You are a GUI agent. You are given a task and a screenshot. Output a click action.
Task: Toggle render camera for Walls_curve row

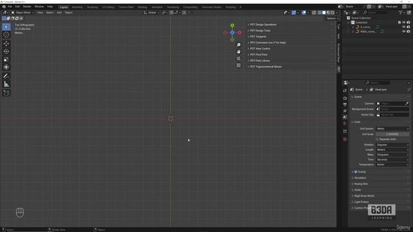[408, 32]
